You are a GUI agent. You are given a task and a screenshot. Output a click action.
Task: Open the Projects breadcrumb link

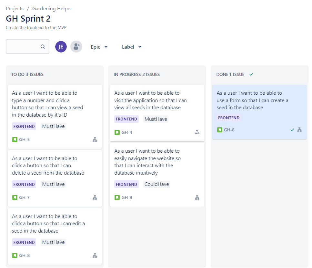click(x=15, y=9)
